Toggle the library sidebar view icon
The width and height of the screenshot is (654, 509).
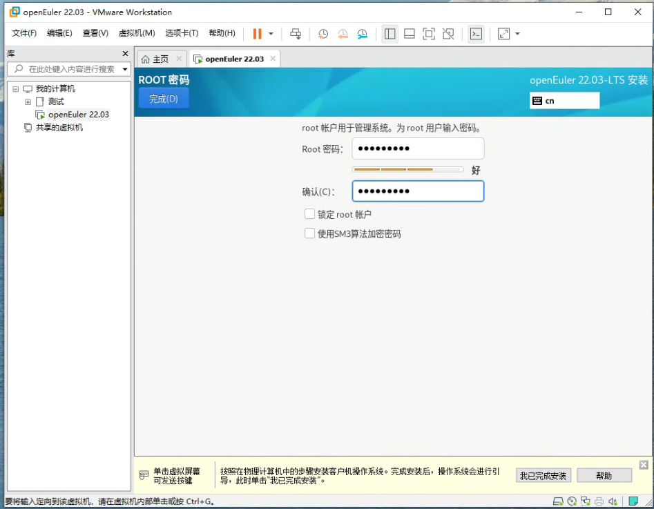390,34
